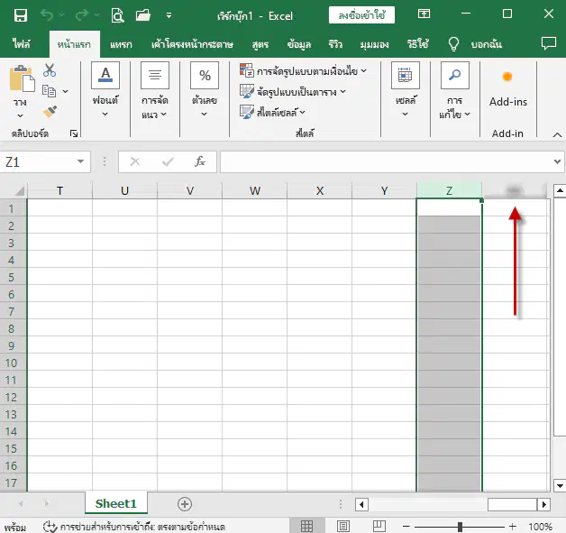
Task: Add a new sheet with plus button
Action: click(185, 504)
